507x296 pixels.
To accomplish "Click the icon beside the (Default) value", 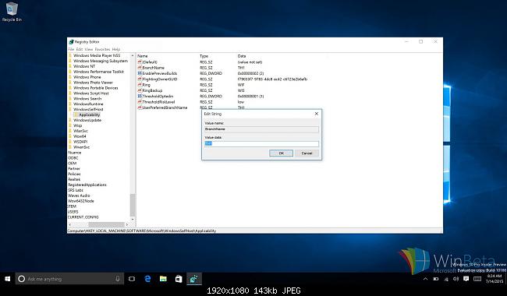I will point(140,62).
